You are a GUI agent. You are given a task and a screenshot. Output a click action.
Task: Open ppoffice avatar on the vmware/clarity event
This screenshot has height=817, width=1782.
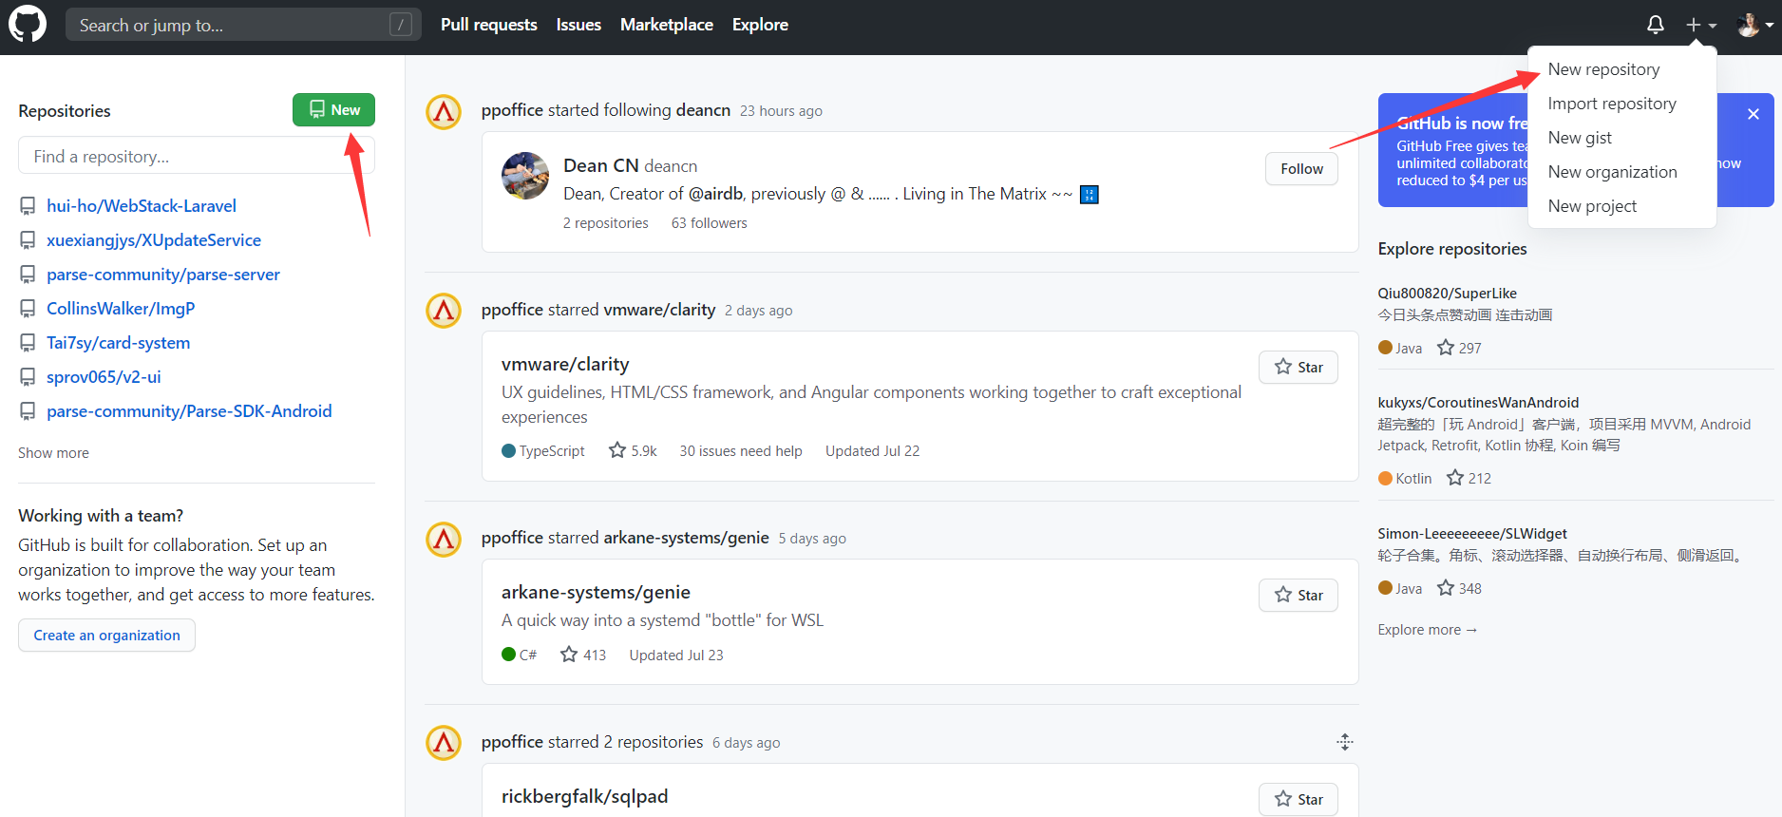point(444,311)
